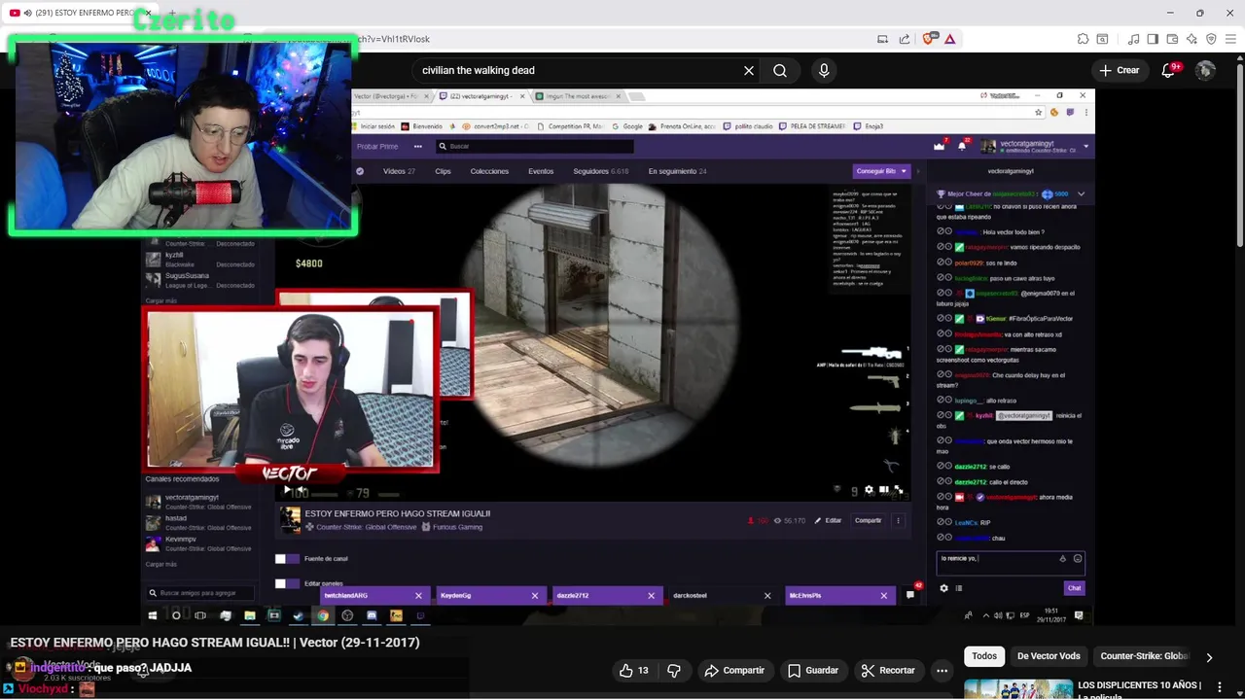Open the Brave Wallet icon
1245x700 pixels.
pos(1172,39)
